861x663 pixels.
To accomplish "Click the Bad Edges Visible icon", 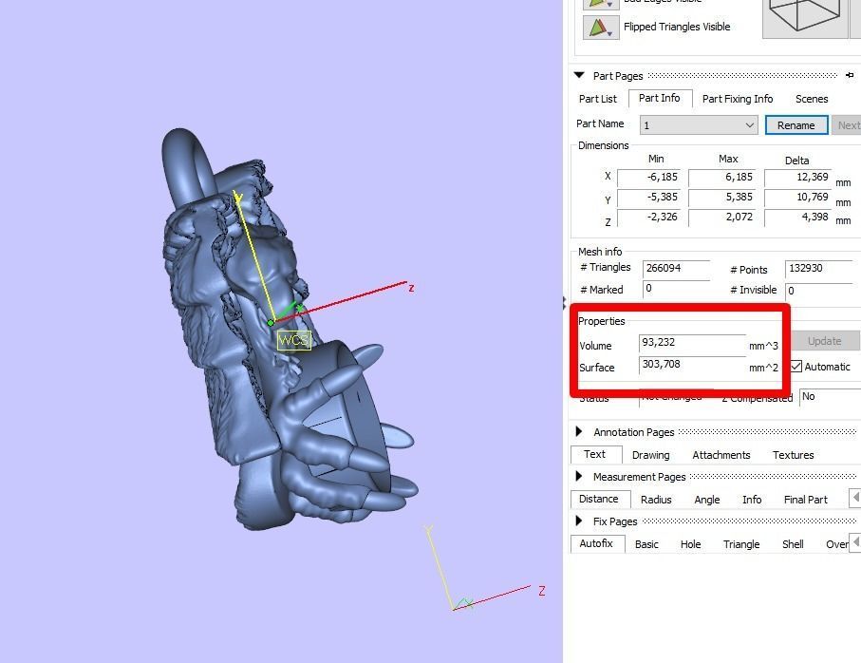I will [600, 4].
